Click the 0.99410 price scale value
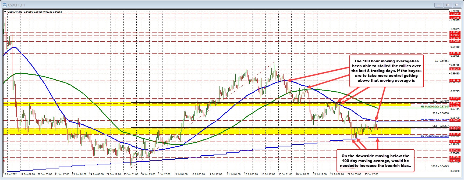Viewport: 464px width, 180px height. tap(455, 47)
